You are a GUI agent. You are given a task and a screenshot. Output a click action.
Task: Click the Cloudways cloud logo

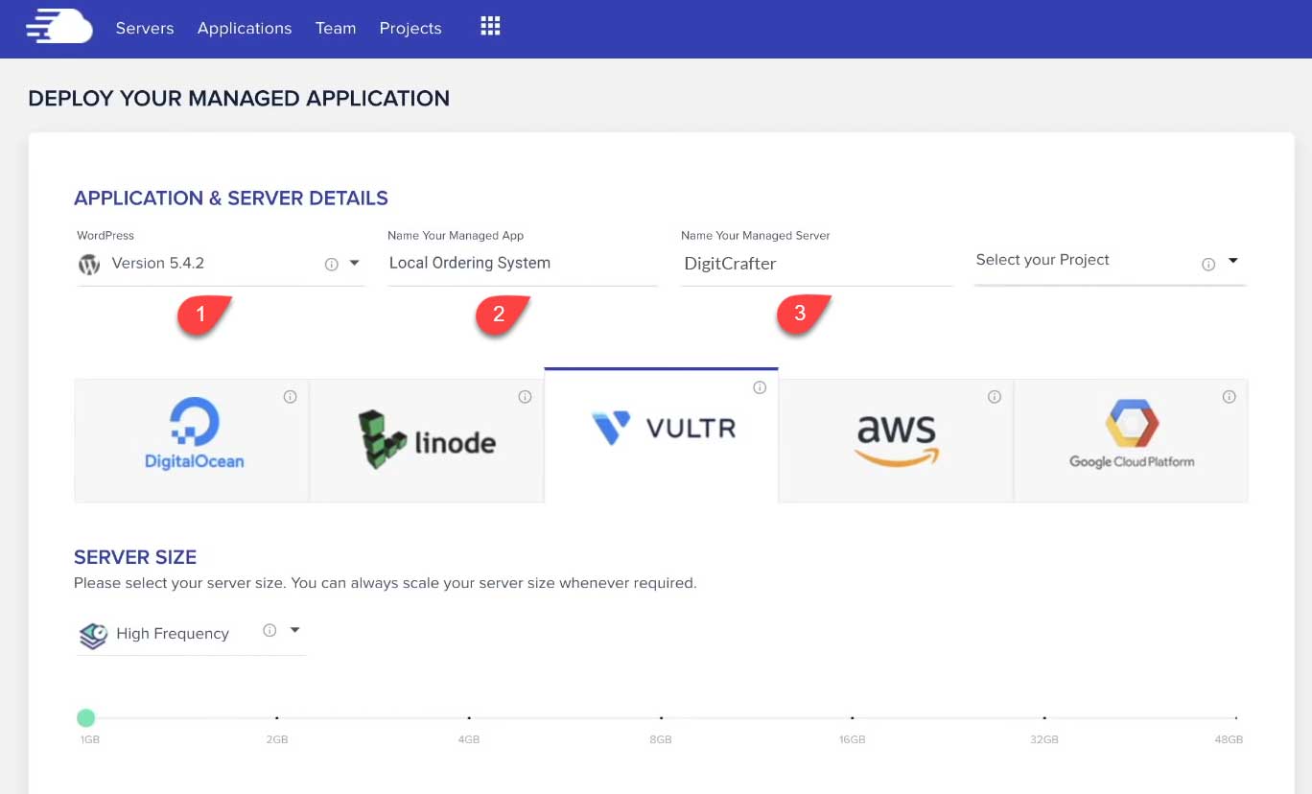point(59,28)
